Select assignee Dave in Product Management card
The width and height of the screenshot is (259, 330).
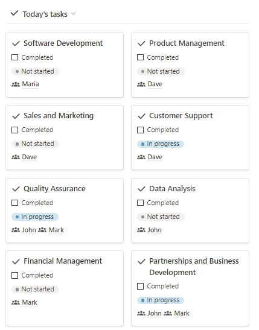coord(155,84)
